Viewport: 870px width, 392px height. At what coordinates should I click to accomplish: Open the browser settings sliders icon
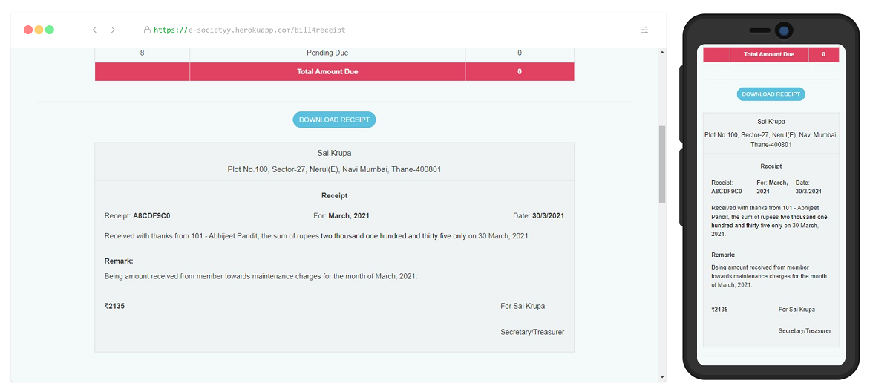pyautogui.click(x=644, y=30)
